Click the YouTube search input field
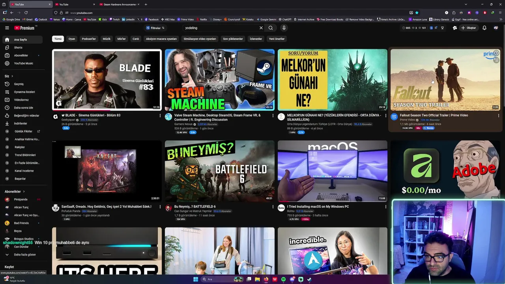 221,28
